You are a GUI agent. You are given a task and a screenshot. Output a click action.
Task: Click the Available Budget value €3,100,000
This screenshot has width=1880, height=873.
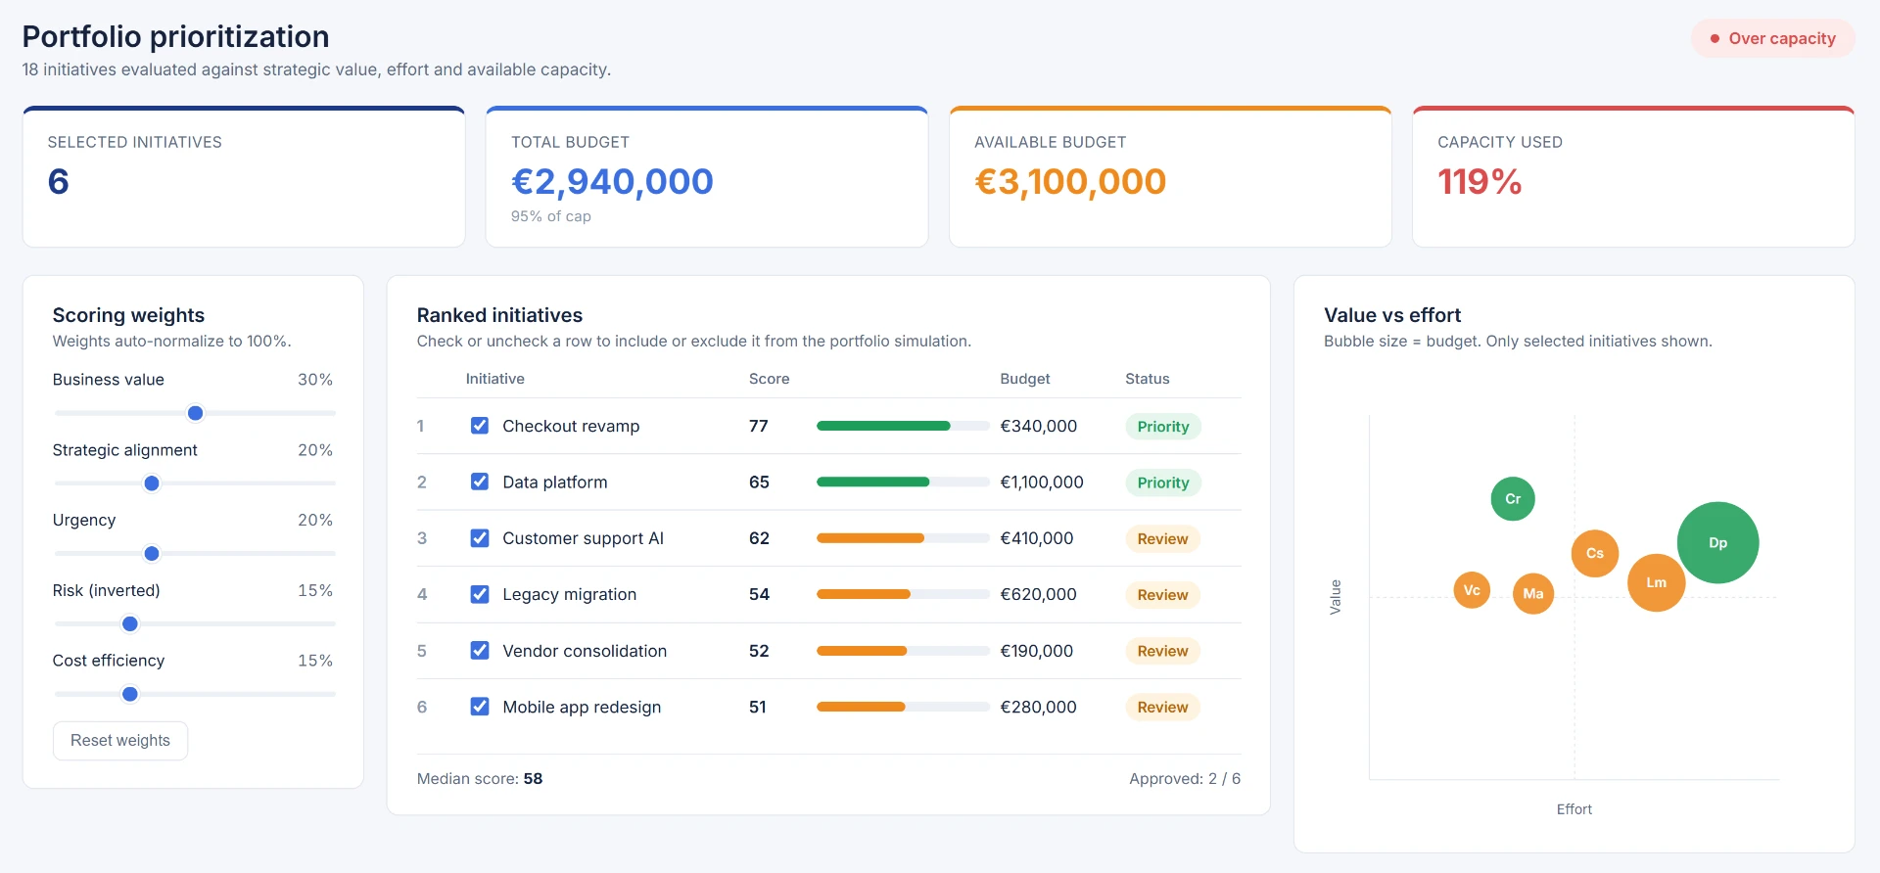(x=1070, y=181)
